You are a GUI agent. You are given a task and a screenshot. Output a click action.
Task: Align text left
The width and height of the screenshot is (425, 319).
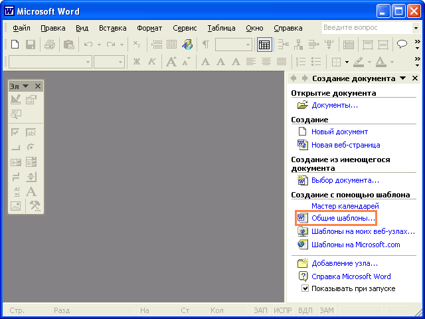[251, 62]
